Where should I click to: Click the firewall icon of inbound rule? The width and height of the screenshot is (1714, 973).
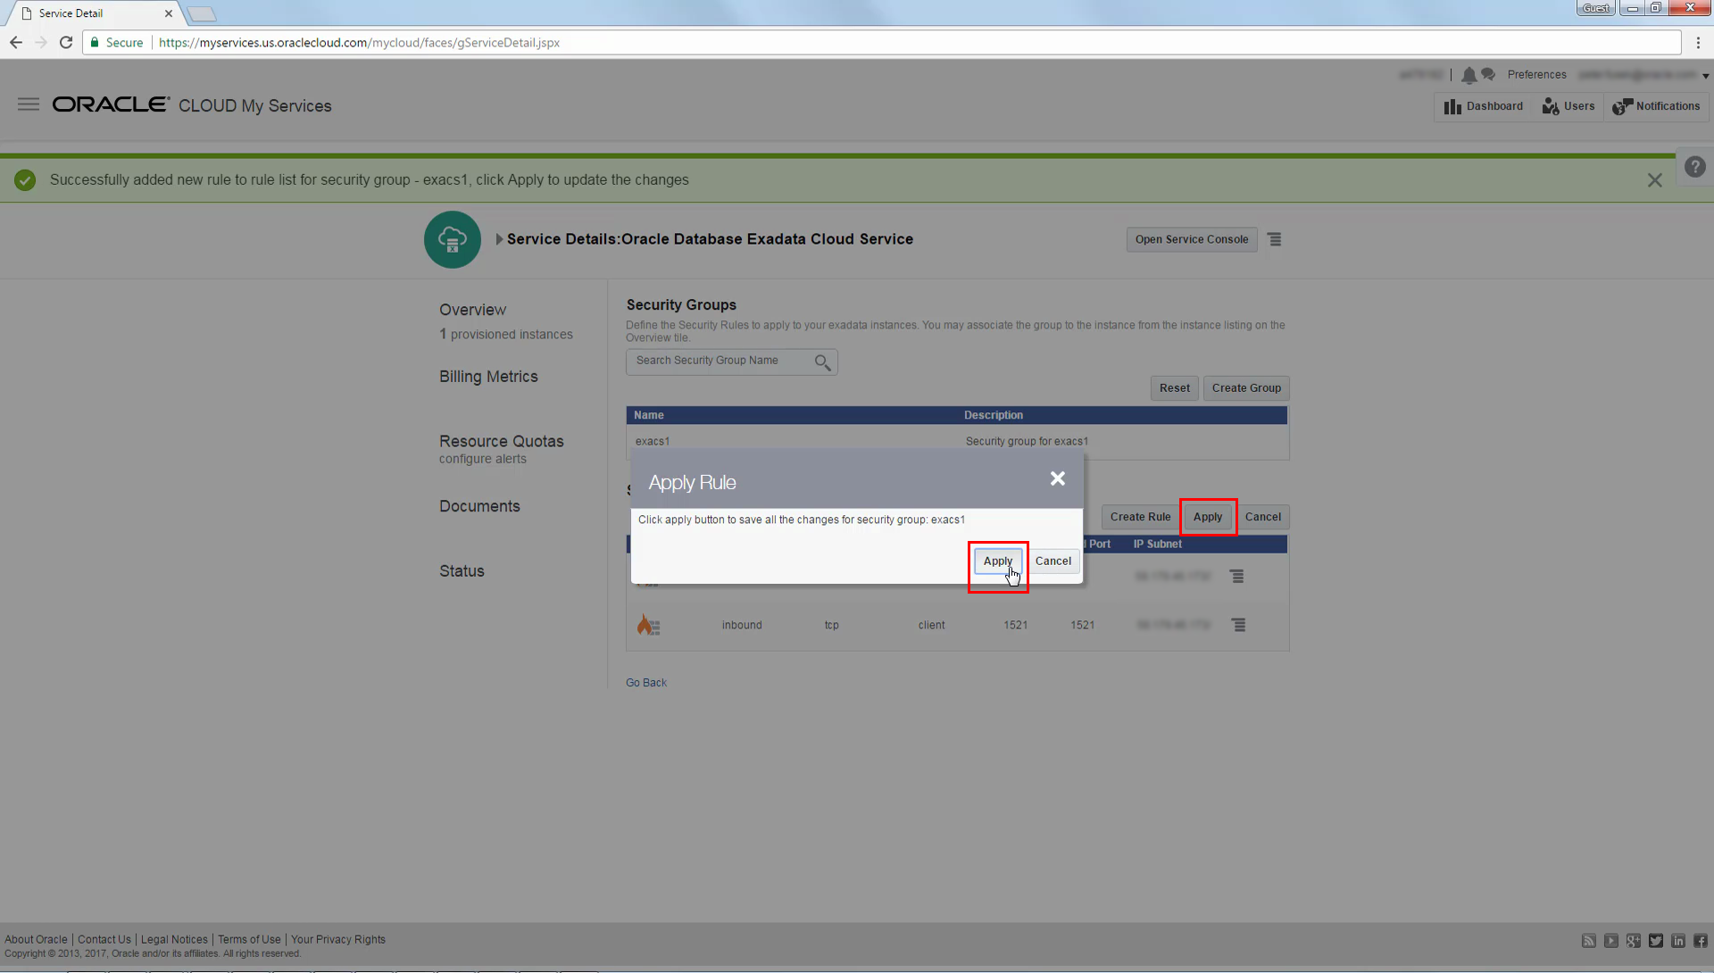click(648, 625)
